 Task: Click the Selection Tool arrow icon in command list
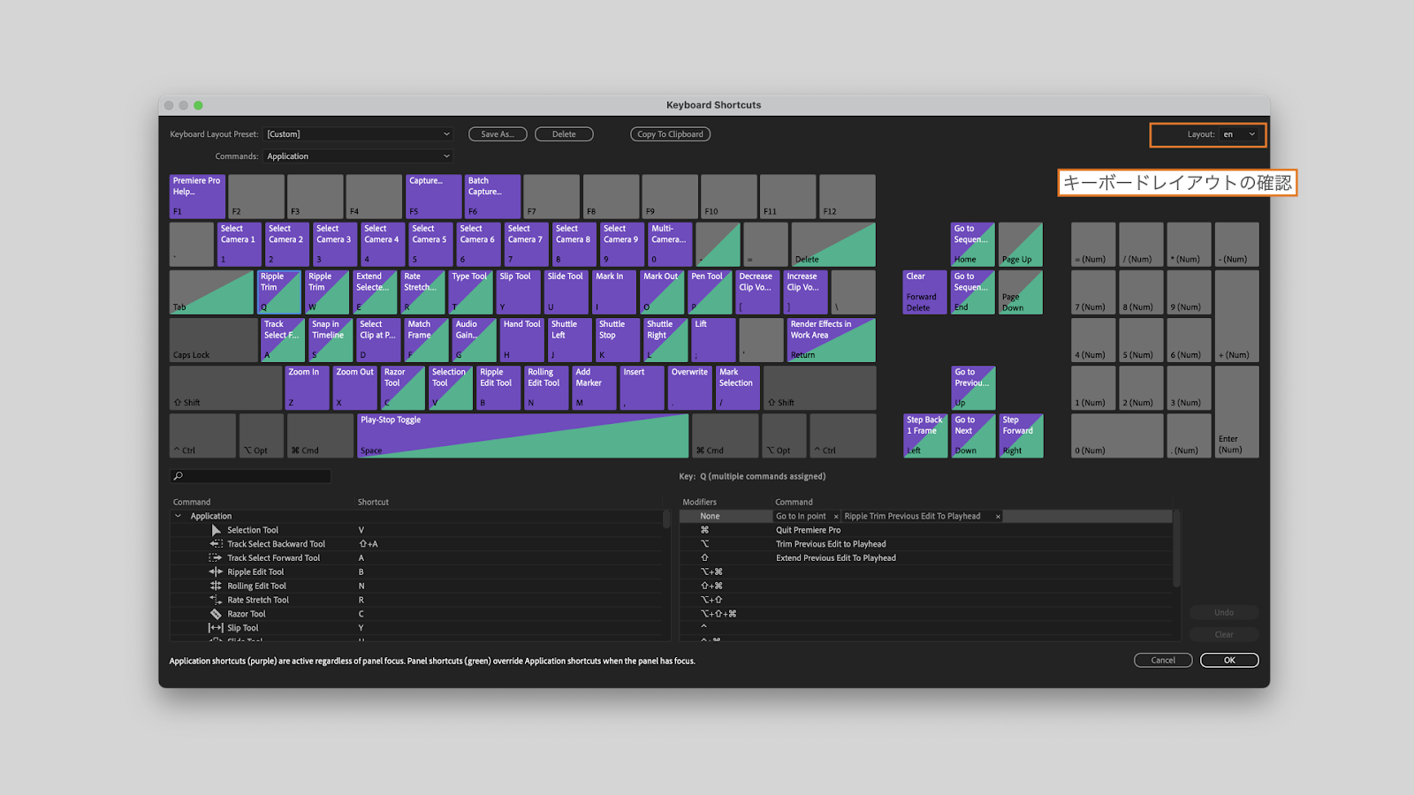pyautogui.click(x=216, y=530)
